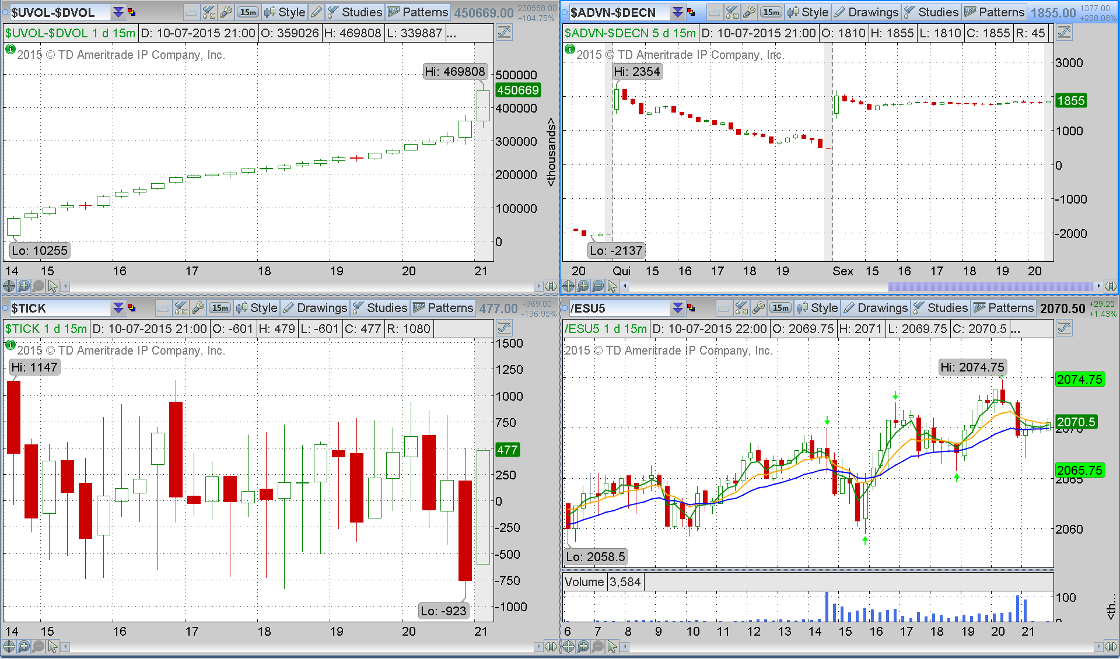Click Drawings button on $ADVN-$DECN chart
Screen dimensions: 1120x659
click(866, 12)
